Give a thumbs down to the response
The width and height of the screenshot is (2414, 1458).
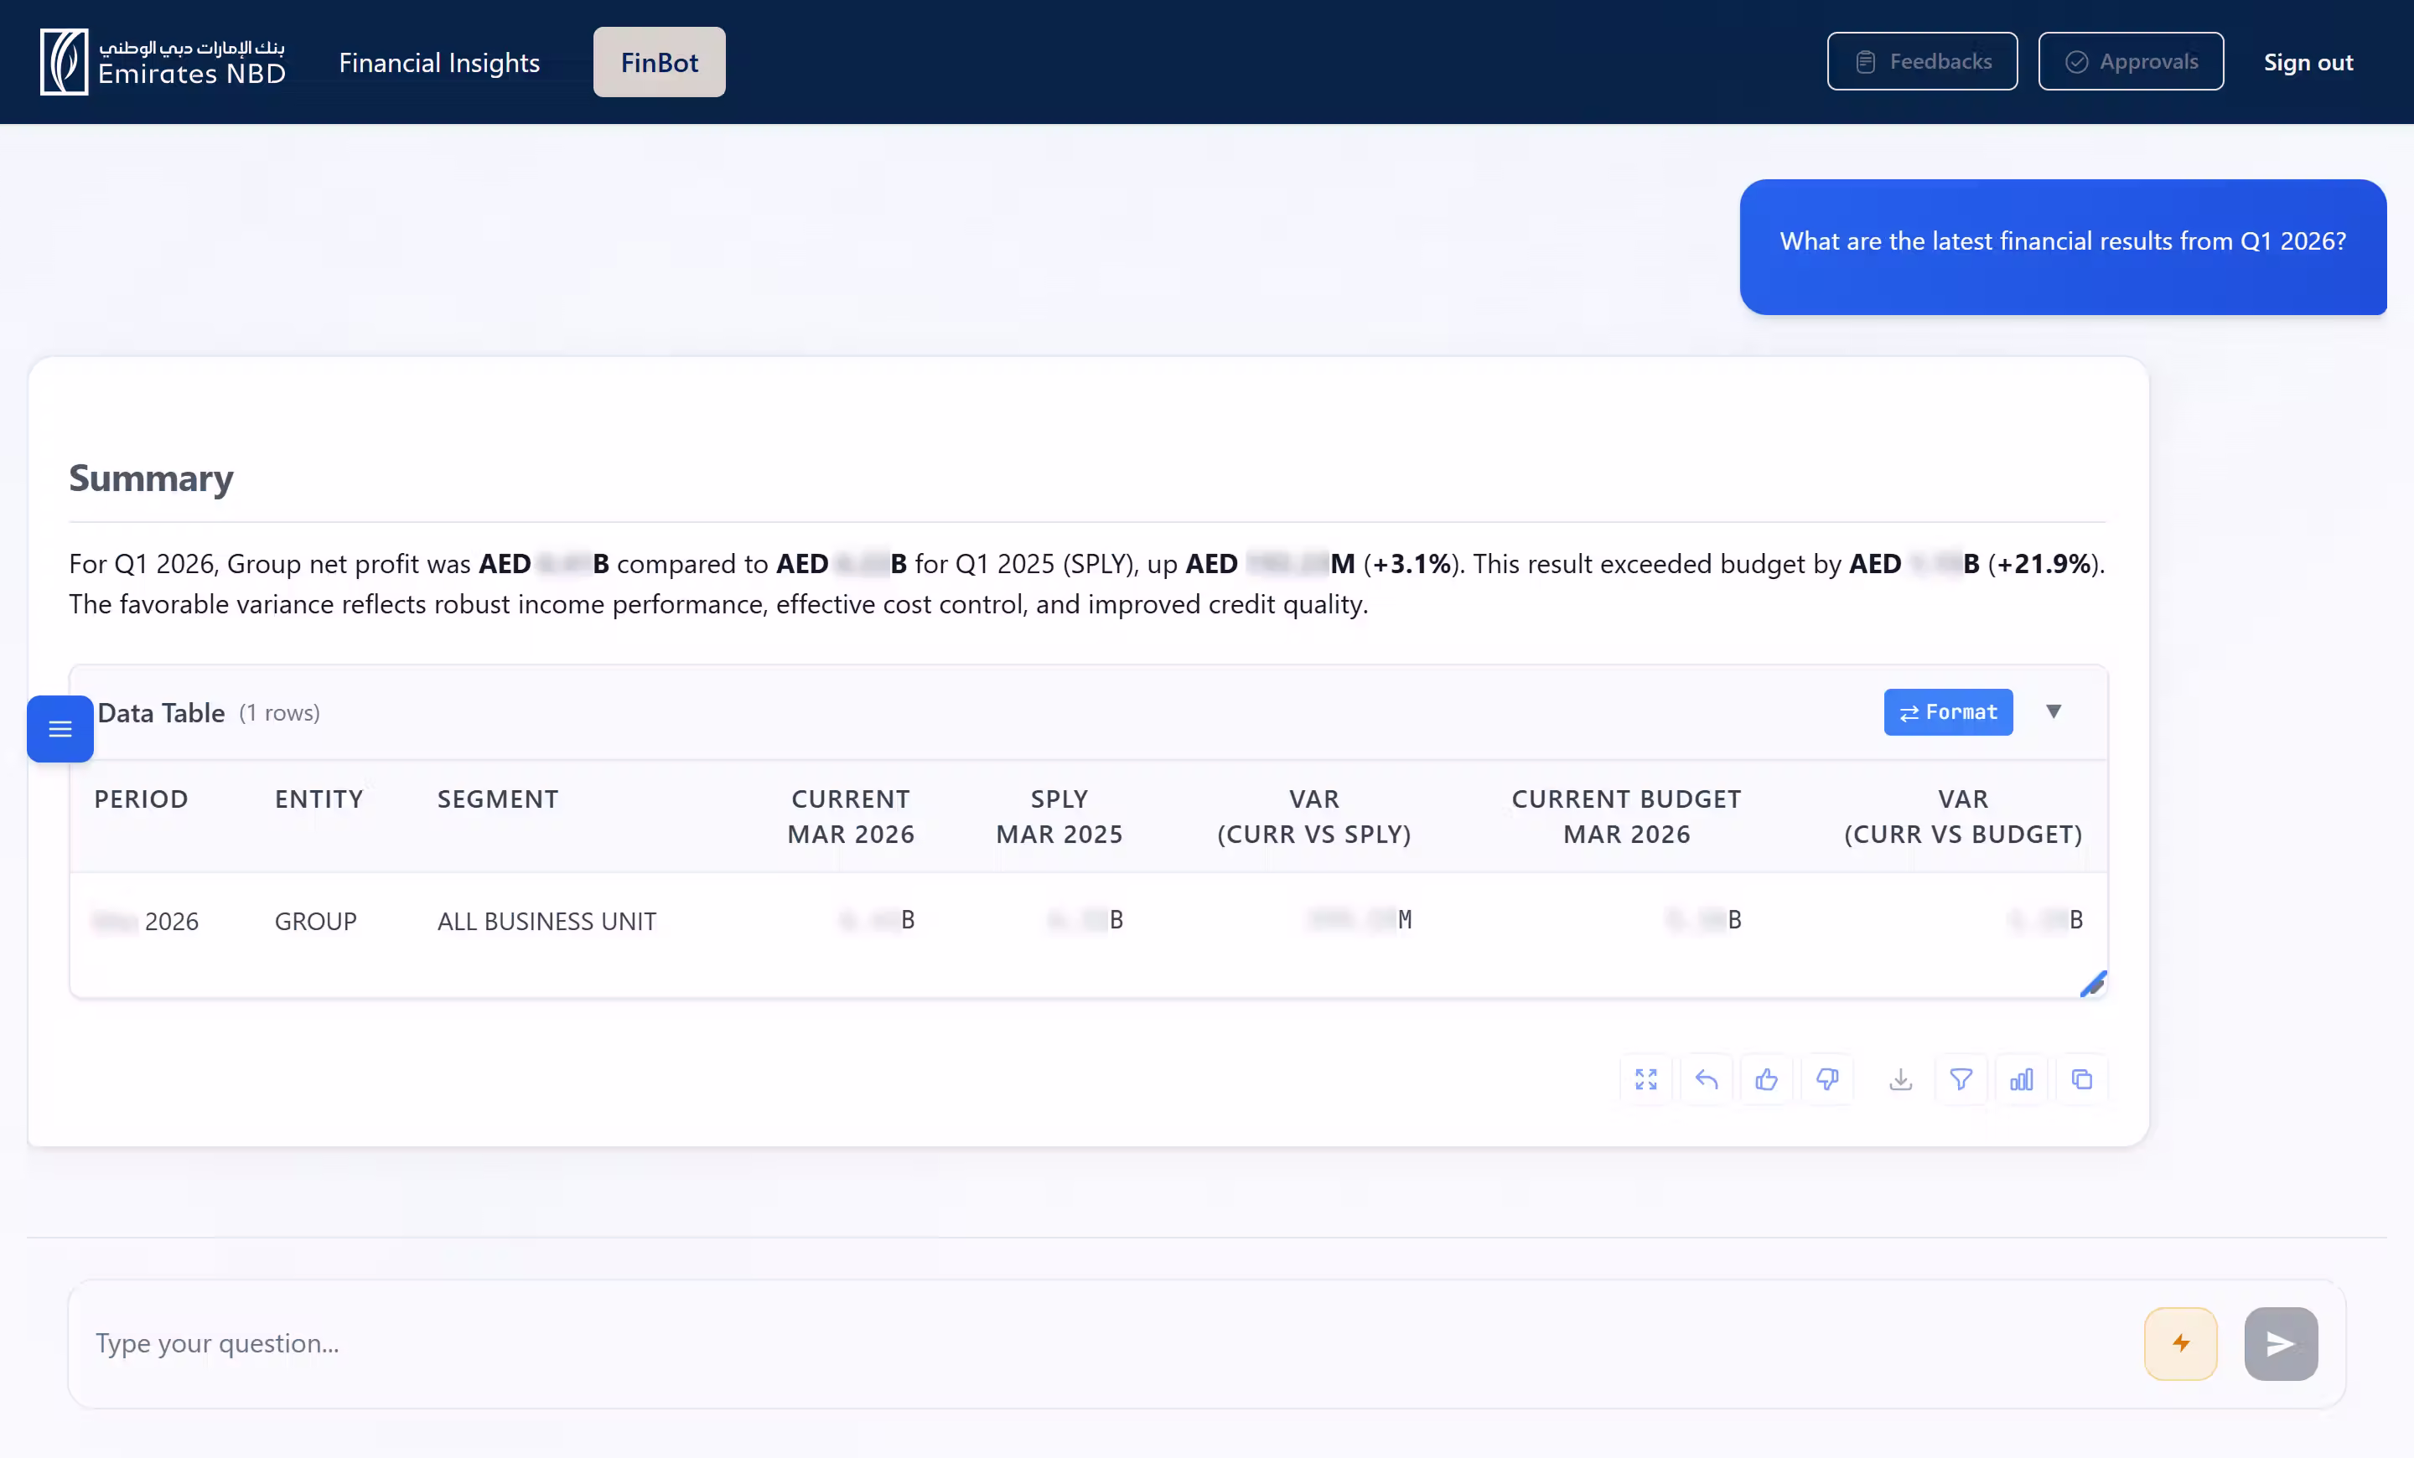1827,1079
